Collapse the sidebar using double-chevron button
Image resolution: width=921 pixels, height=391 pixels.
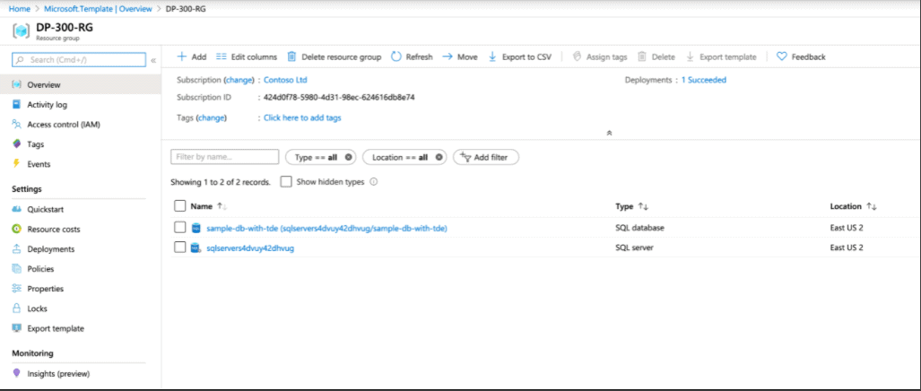[x=153, y=60]
